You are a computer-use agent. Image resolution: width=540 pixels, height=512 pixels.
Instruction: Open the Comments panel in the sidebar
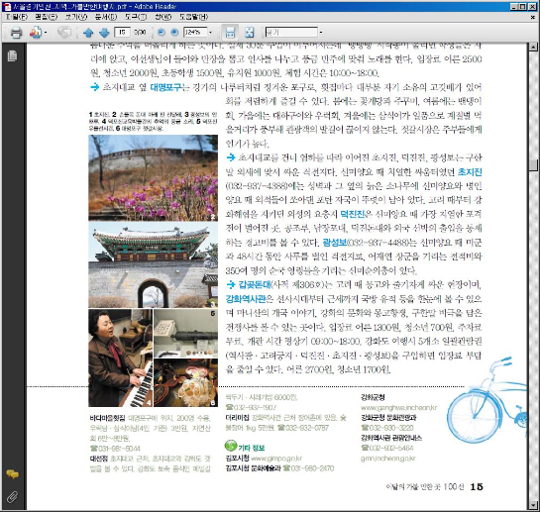click(x=13, y=474)
